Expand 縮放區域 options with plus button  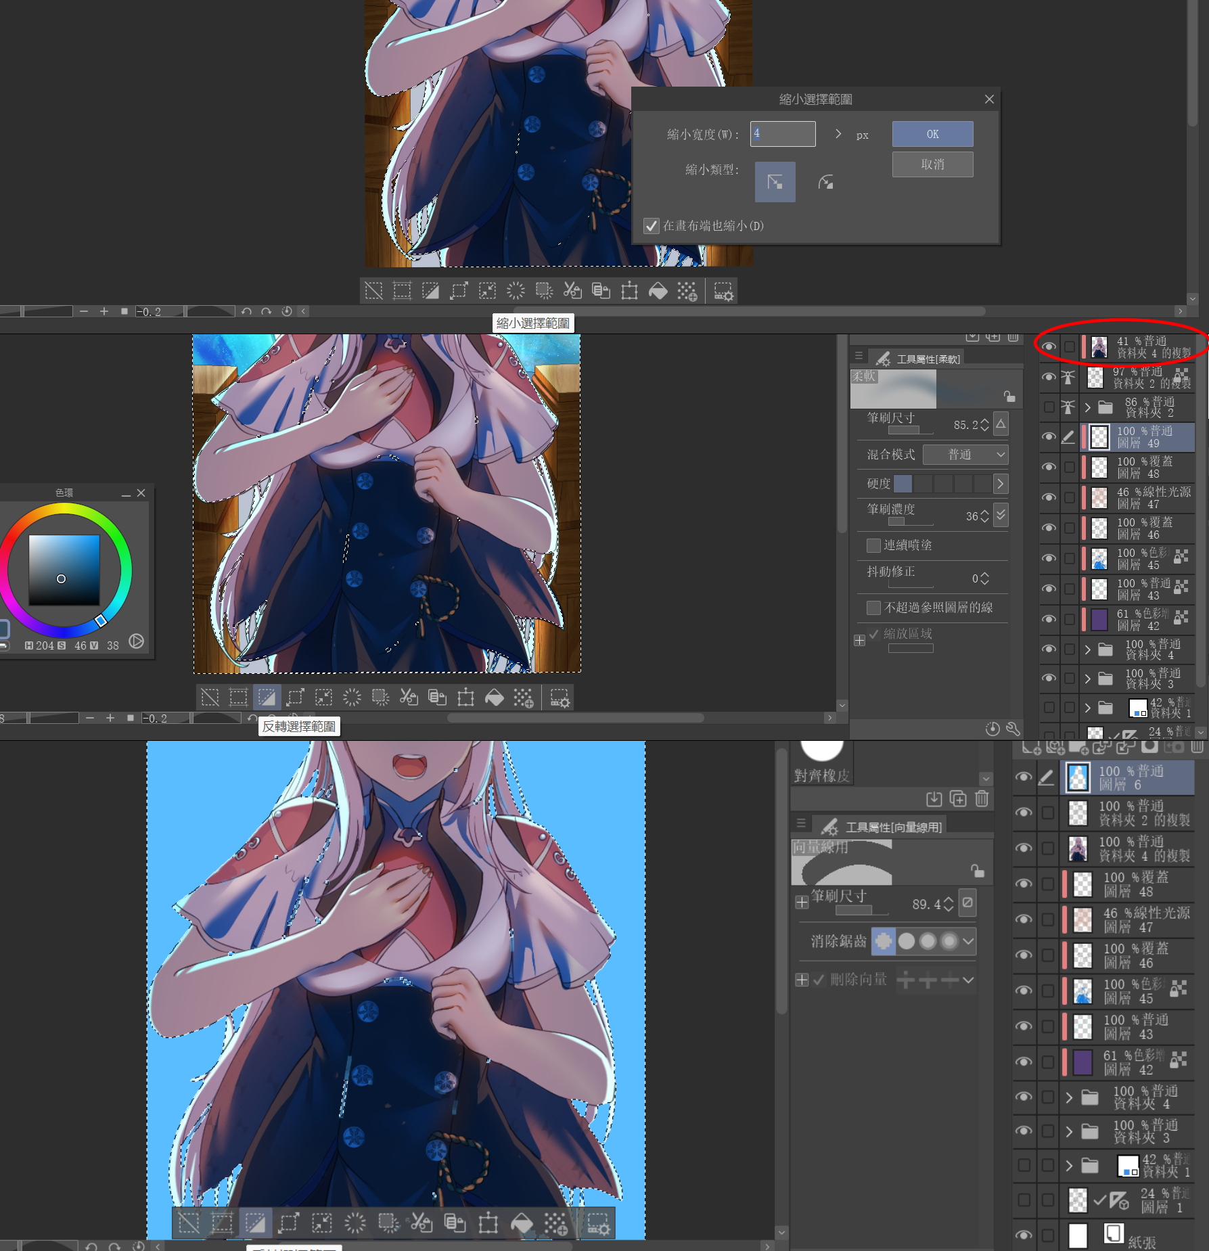point(859,640)
